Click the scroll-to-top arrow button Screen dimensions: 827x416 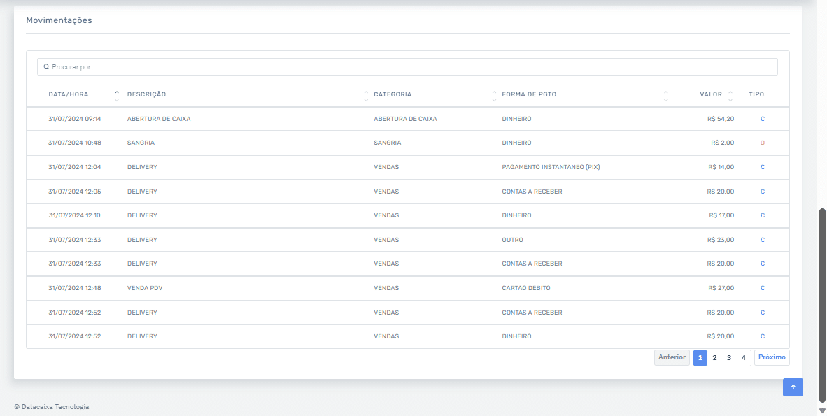click(x=793, y=387)
